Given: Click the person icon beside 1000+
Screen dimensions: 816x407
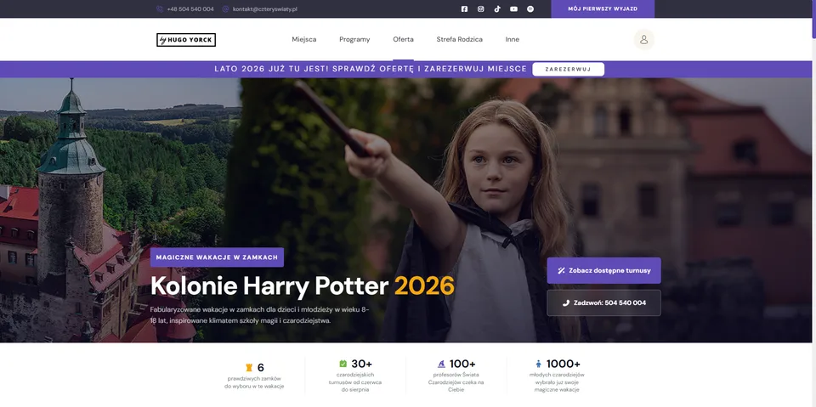Looking at the screenshot, I should (539, 364).
